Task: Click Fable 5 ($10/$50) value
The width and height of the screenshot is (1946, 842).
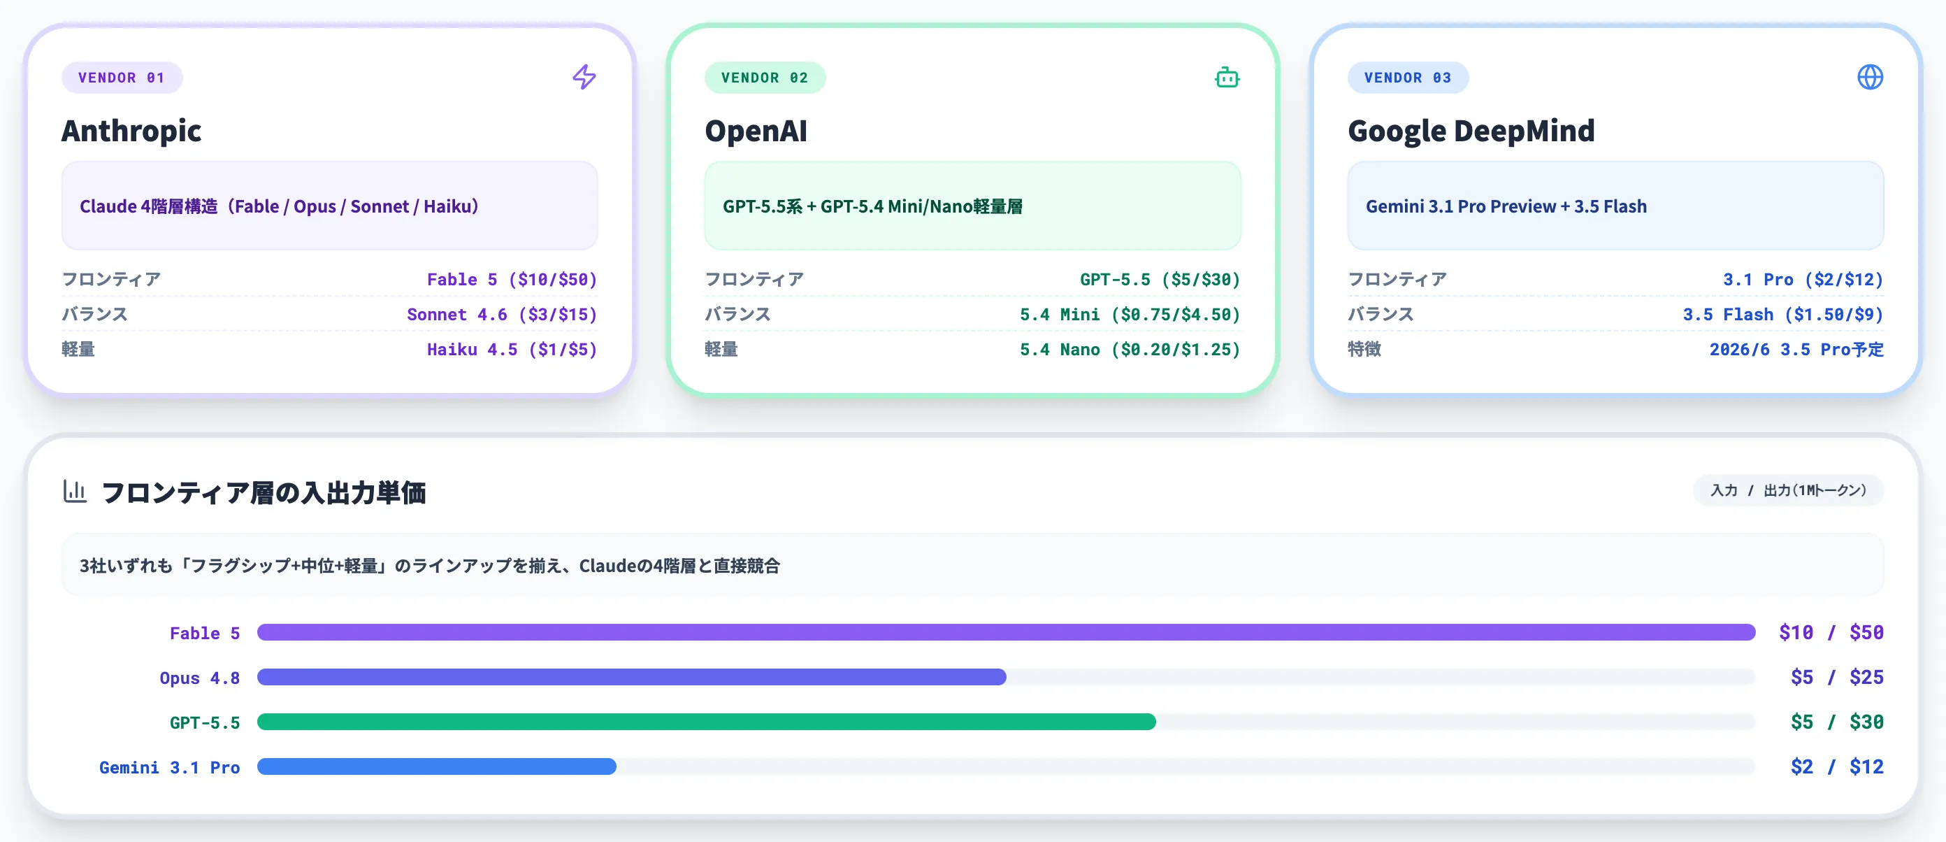Action: coord(512,280)
